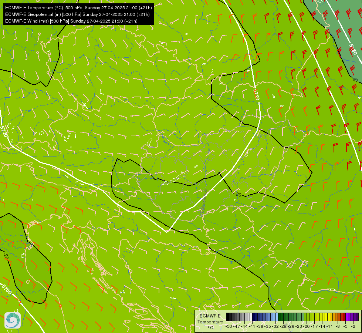Image resolution: width=362 pixels, height=333 pixels.
Task: Click the black -50 legend color swatch
Action: (x=228, y=317)
